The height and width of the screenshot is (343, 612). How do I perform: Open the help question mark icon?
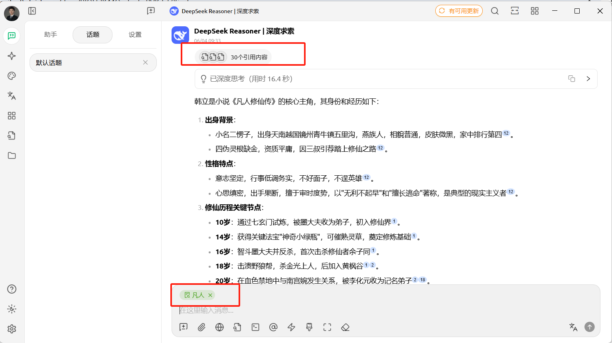point(12,289)
